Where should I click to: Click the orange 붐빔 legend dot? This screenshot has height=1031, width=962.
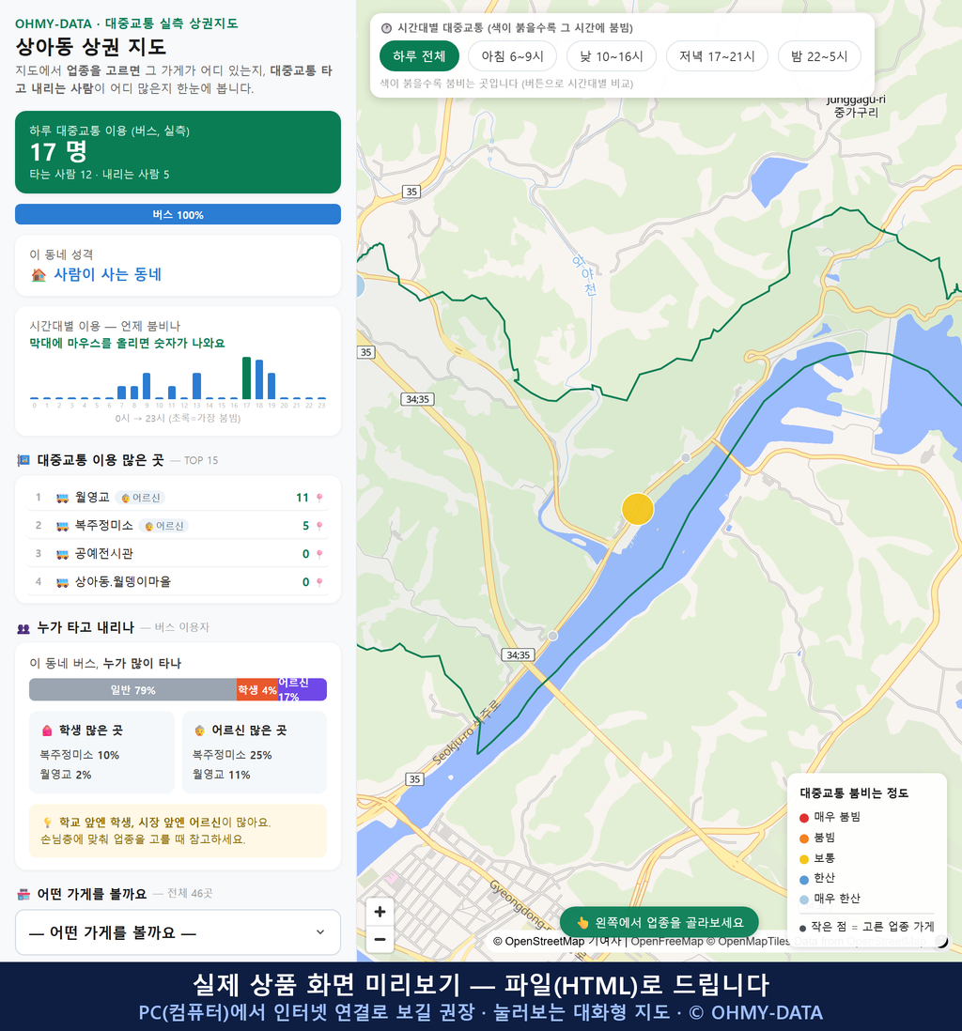pyautogui.click(x=804, y=839)
